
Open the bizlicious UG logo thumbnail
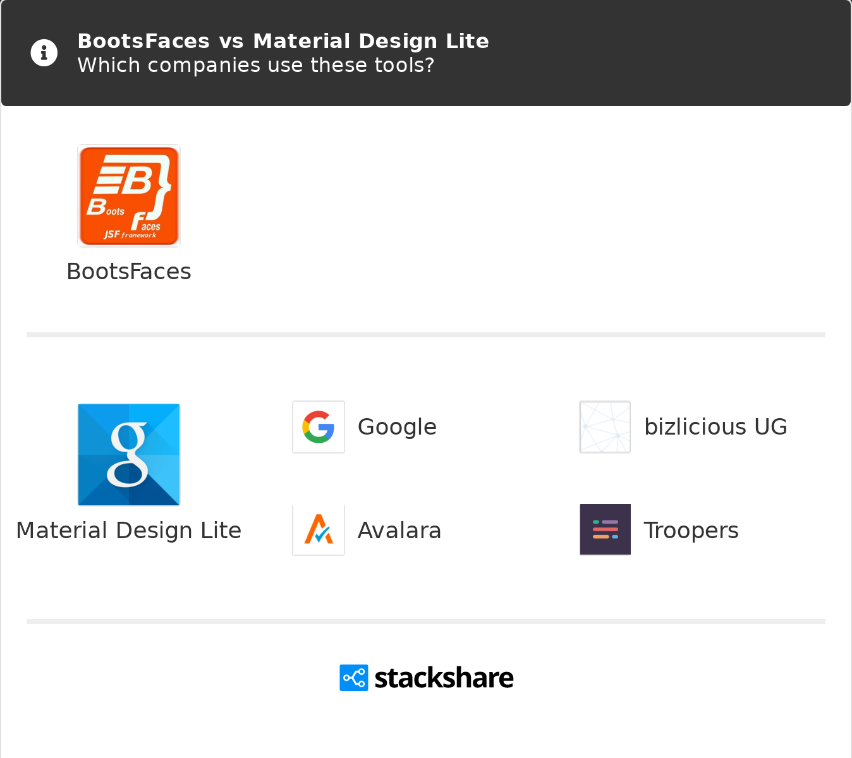click(x=606, y=427)
